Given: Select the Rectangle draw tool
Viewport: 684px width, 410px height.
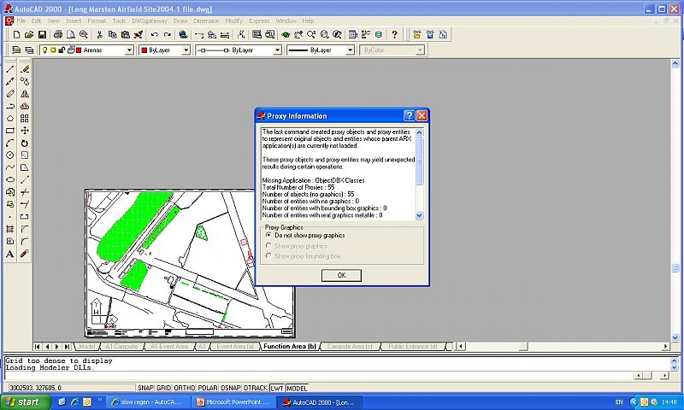Looking at the screenshot, I should [x=10, y=131].
